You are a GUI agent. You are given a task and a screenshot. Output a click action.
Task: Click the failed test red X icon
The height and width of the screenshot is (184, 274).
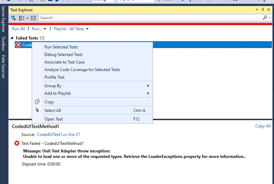click(18, 45)
